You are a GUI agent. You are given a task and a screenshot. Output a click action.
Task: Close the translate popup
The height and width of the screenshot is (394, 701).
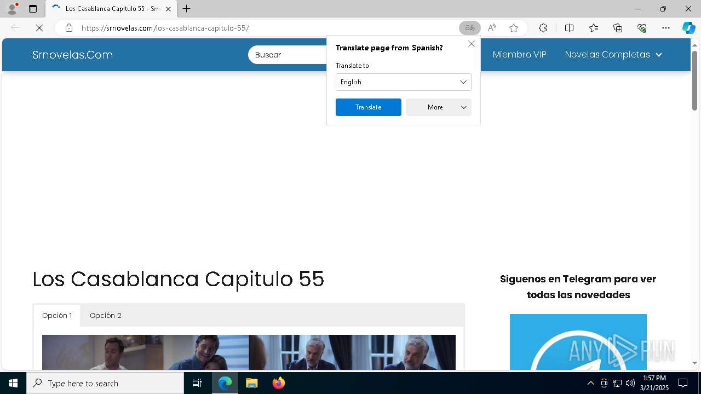pos(472,44)
